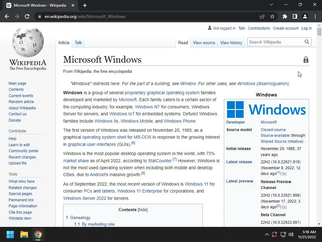Follow the MS-DOS link
Viewport: 322px width, 242px height.
coord(142,137)
